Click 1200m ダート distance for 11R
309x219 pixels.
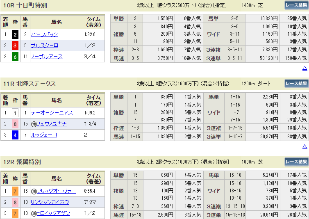coord(256,83)
